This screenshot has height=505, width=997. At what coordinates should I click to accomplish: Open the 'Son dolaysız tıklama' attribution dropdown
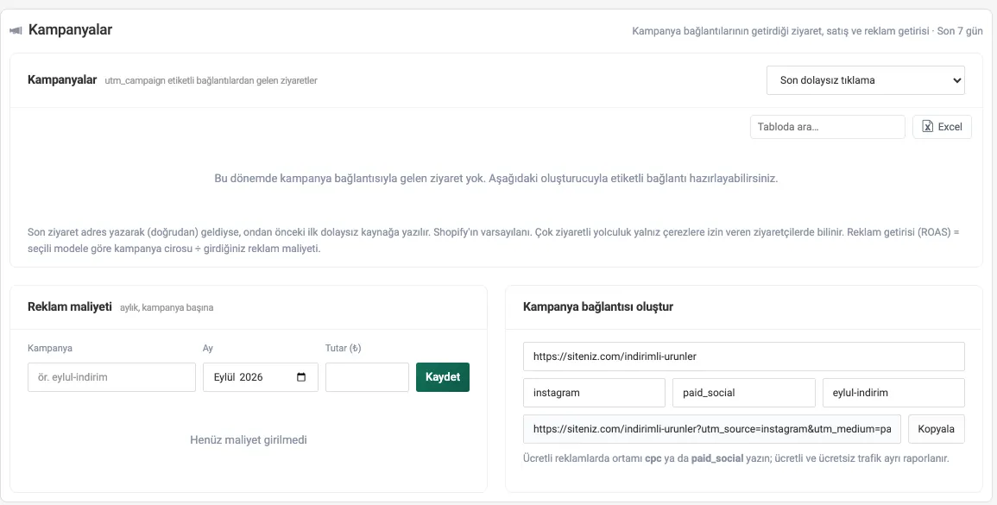[866, 80]
